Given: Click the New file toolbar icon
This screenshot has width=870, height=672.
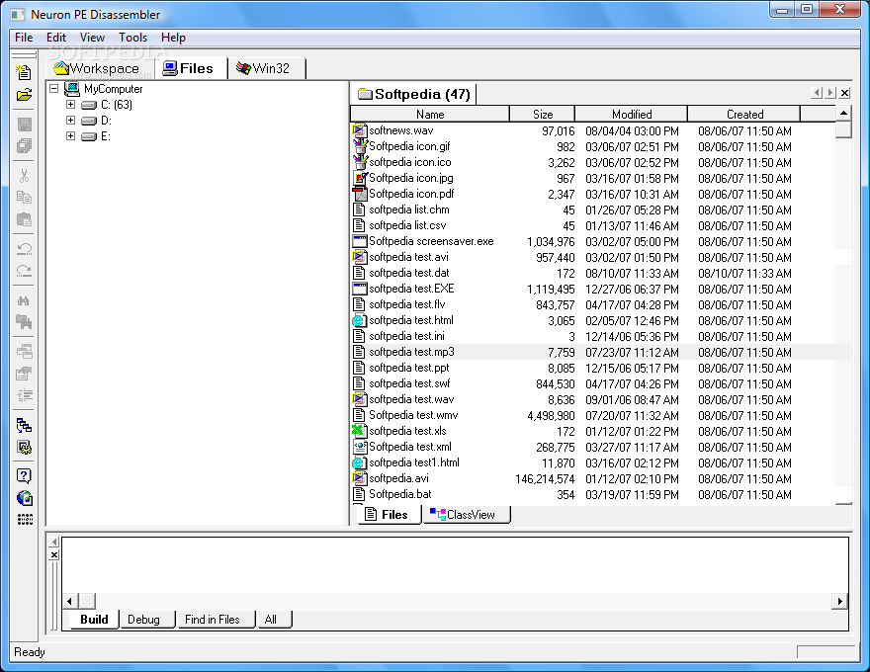Looking at the screenshot, I should click(x=24, y=72).
